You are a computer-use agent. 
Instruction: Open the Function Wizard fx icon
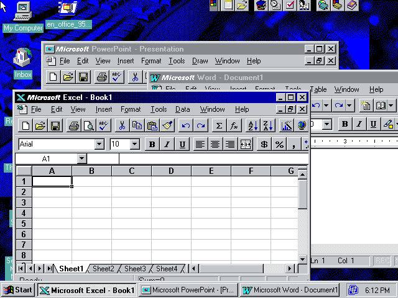pos(234,125)
